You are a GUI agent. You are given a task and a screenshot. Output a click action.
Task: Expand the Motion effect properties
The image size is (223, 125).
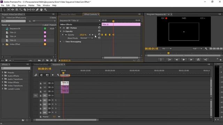click(61, 28)
